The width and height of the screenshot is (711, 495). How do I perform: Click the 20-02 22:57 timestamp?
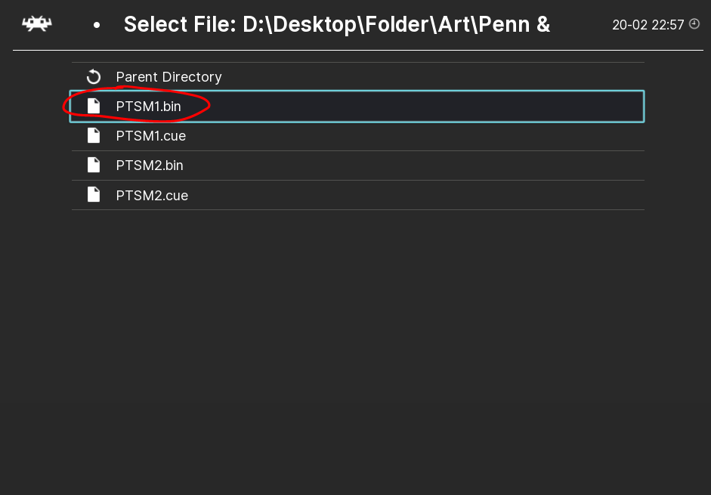coord(650,23)
